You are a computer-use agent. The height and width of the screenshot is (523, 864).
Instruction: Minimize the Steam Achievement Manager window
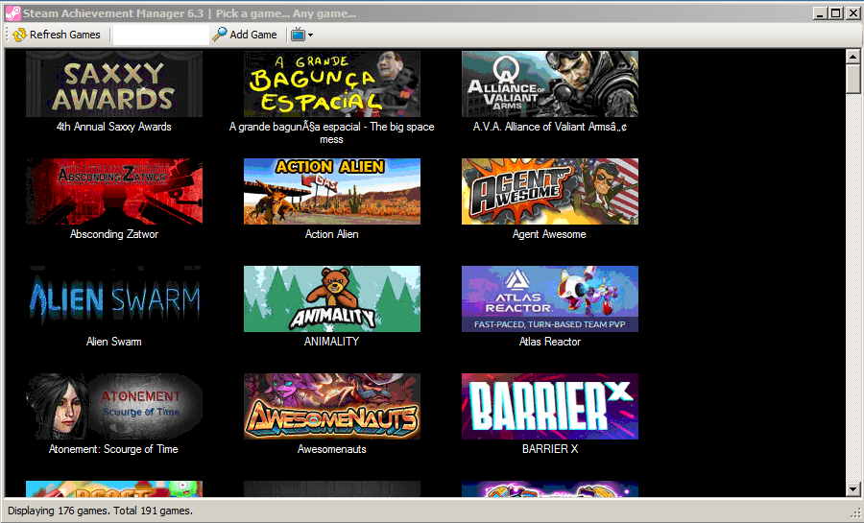[820, 13]
